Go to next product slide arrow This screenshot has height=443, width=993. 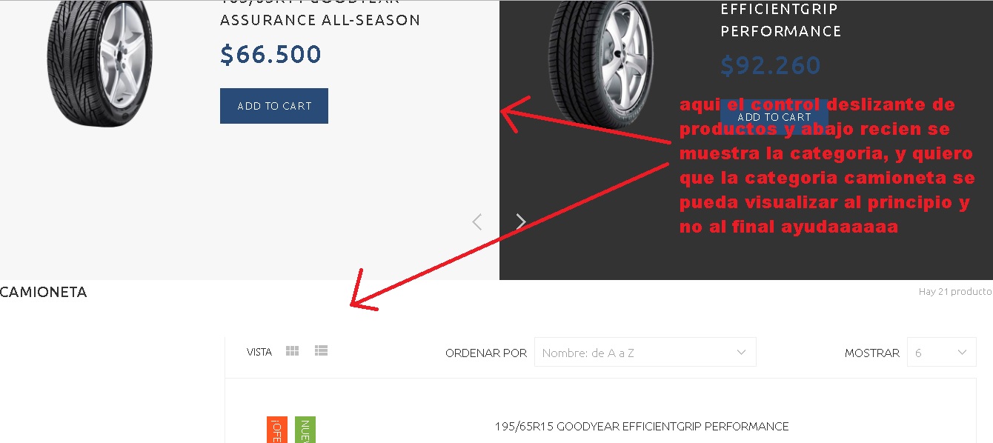coord(521,221)
